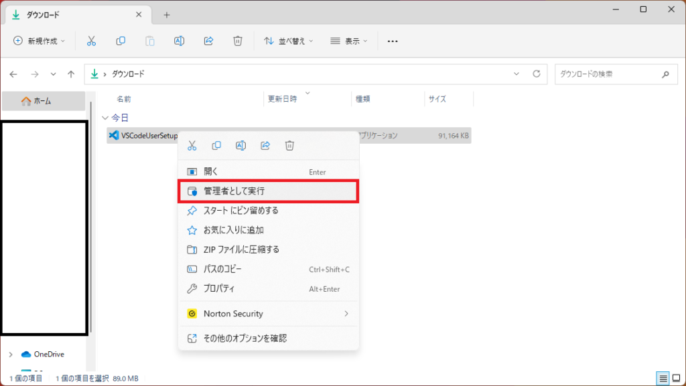Choose お気に入りに追加

(269, 230)
